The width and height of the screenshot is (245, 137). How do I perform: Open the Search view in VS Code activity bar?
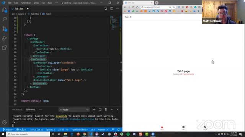pos(4,19)
